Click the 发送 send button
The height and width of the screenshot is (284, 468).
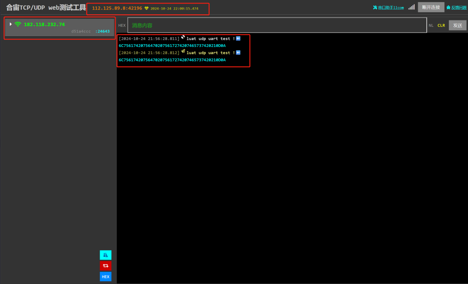(458, 26)
